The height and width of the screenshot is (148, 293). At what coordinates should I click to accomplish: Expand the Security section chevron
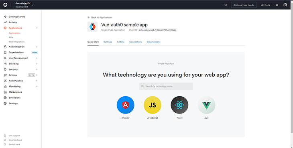[37, 69]
